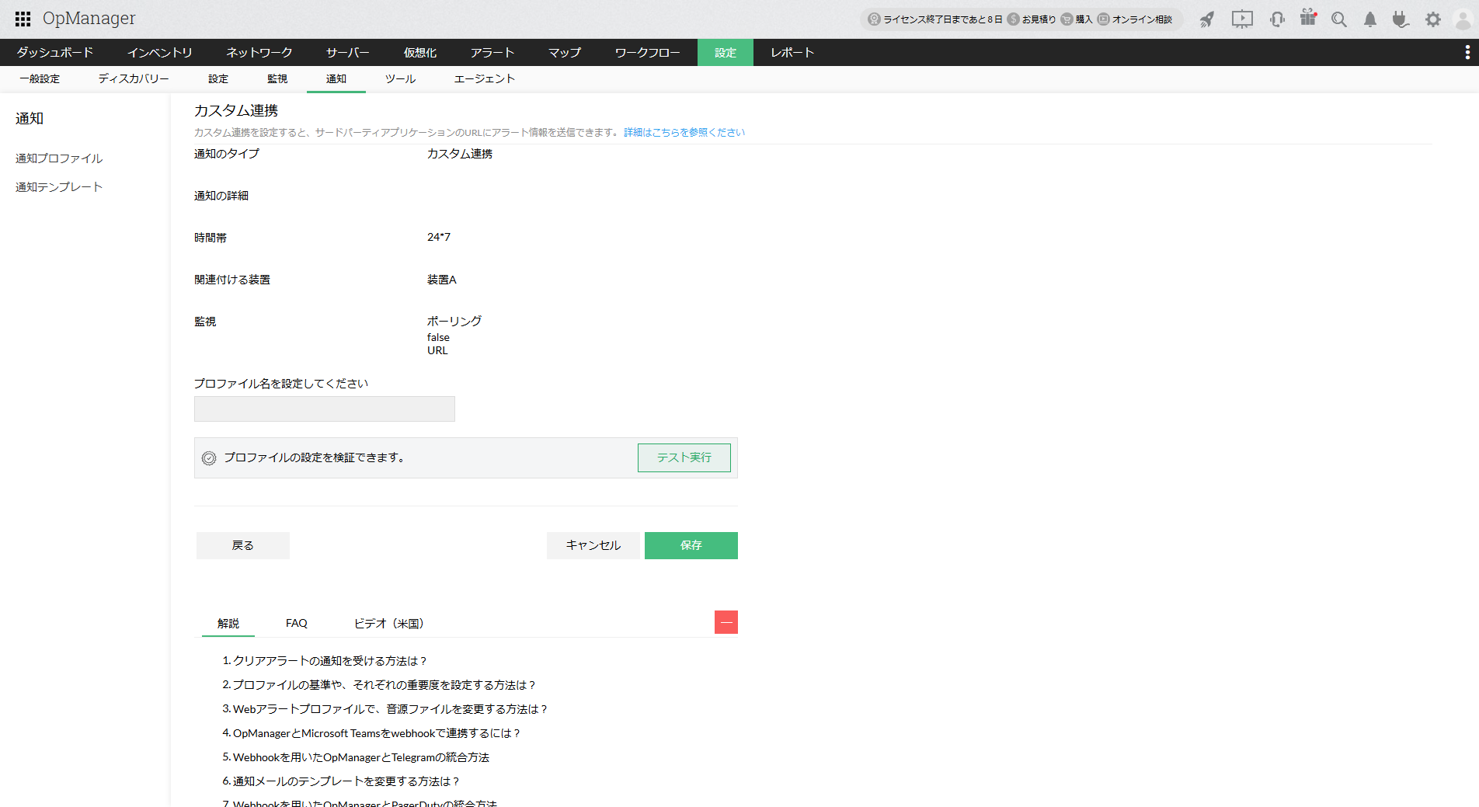Image resolution: width=1479 pixels, height=807 pixels.
Task: Open the マップ menu
Action: 565,52
